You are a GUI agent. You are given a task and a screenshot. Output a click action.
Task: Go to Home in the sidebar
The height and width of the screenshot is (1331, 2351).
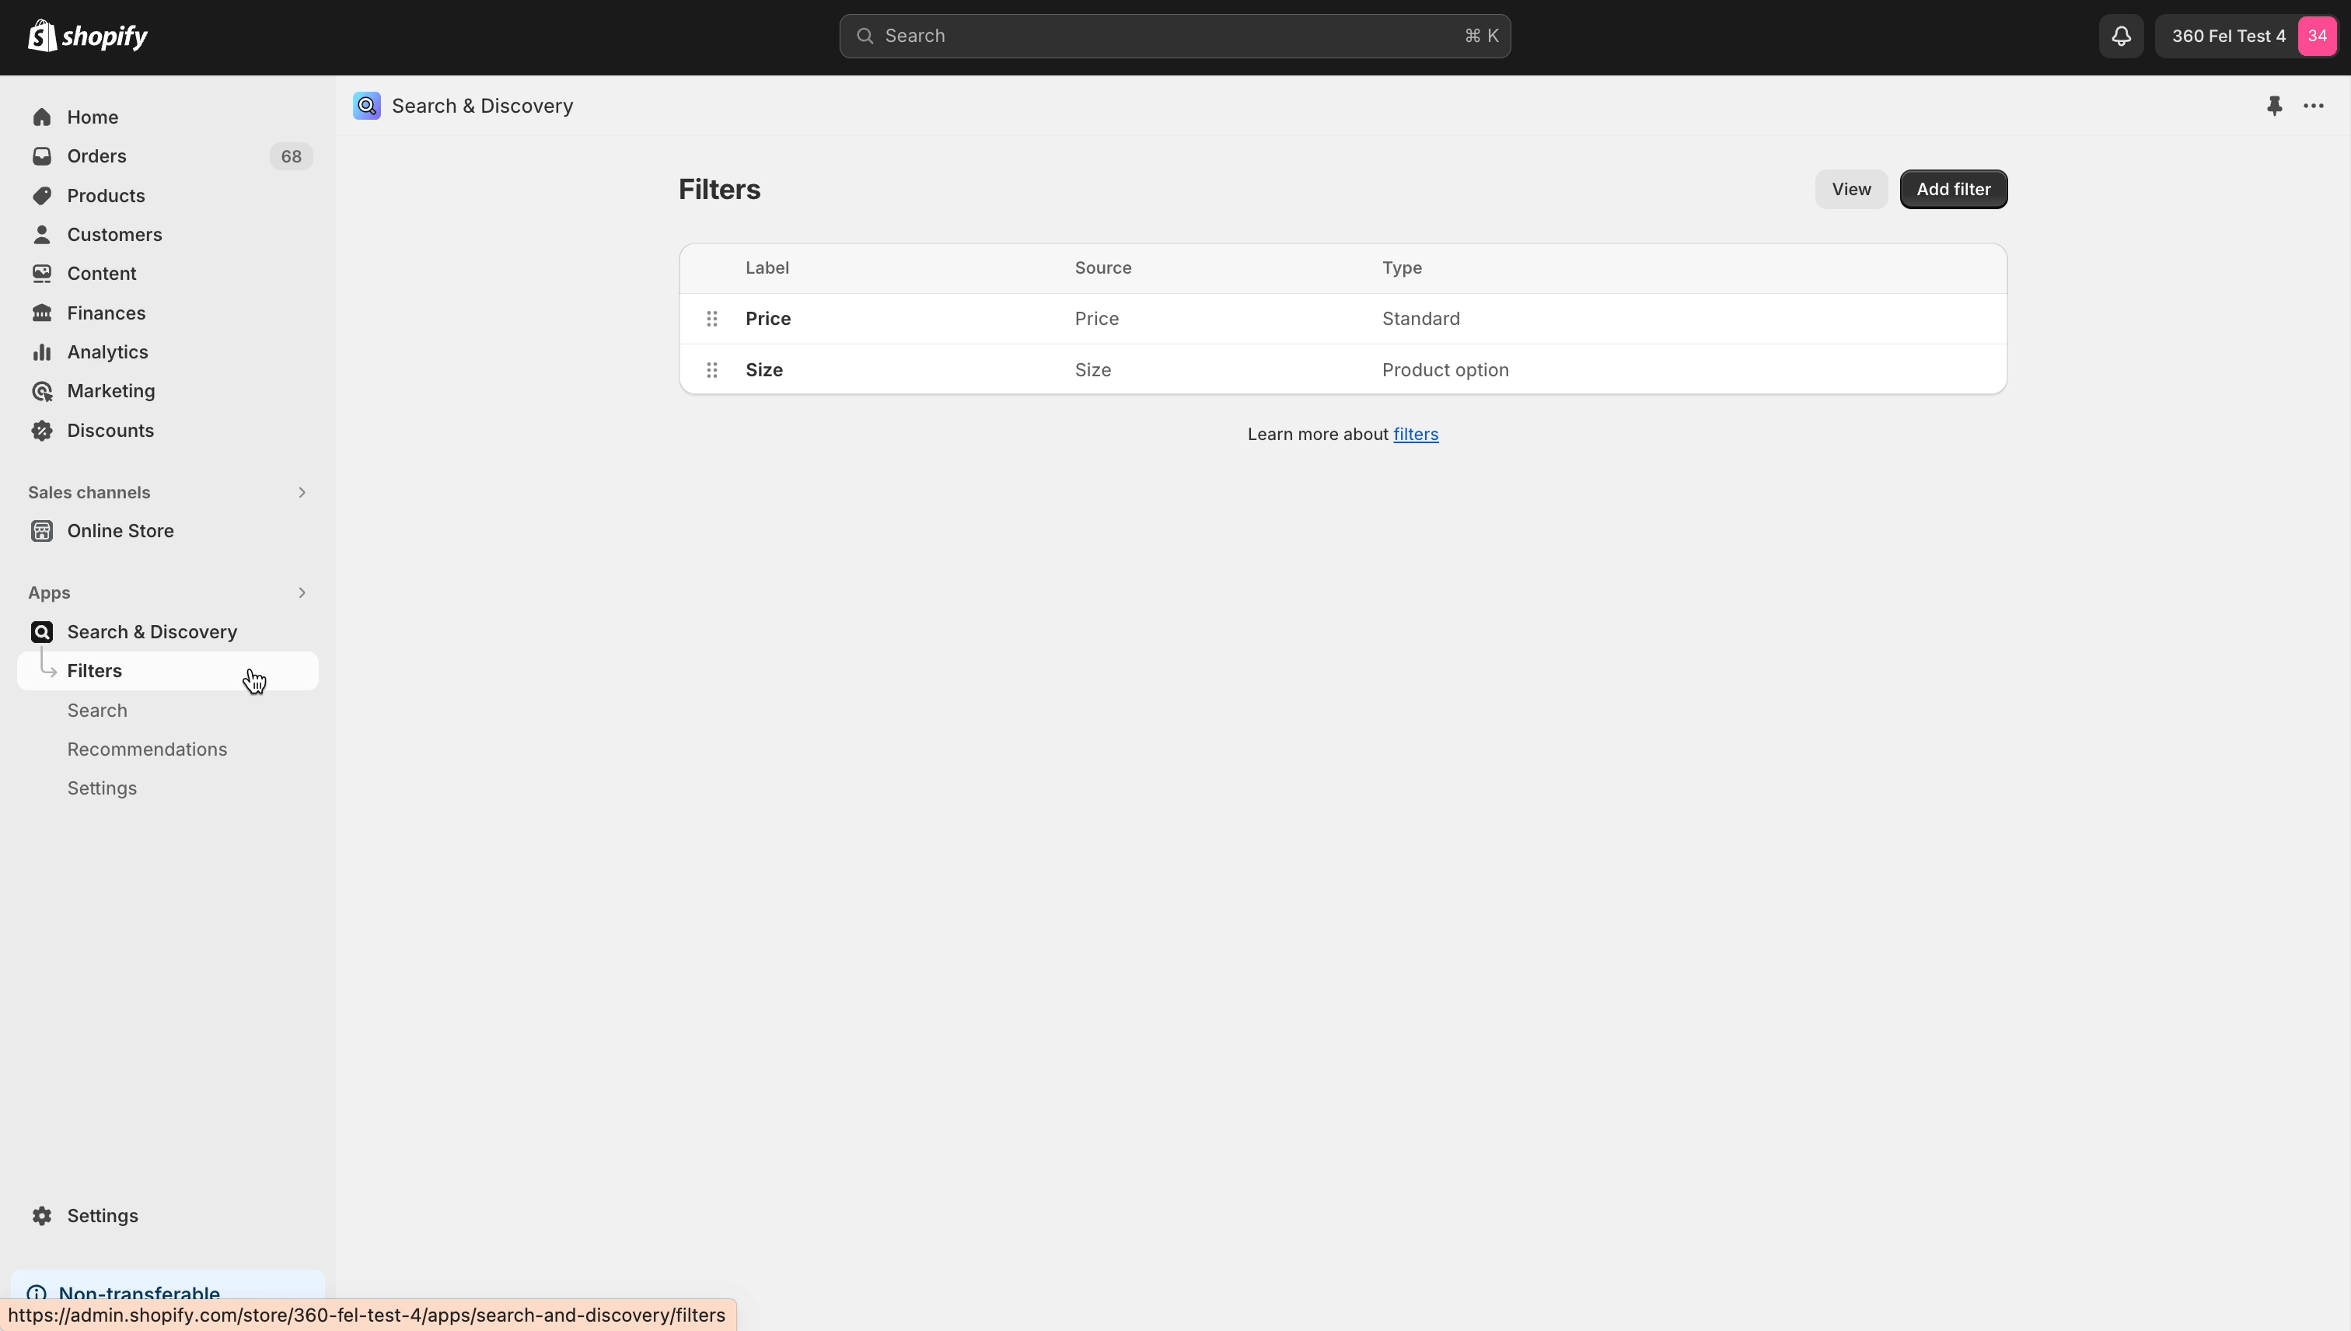click(x=168, y=117)
